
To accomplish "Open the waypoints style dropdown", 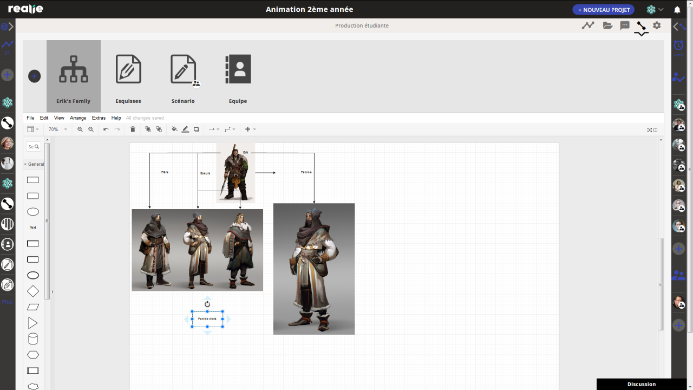I will click(230, 129).
